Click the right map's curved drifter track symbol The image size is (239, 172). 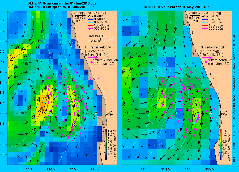pos(207,62)
